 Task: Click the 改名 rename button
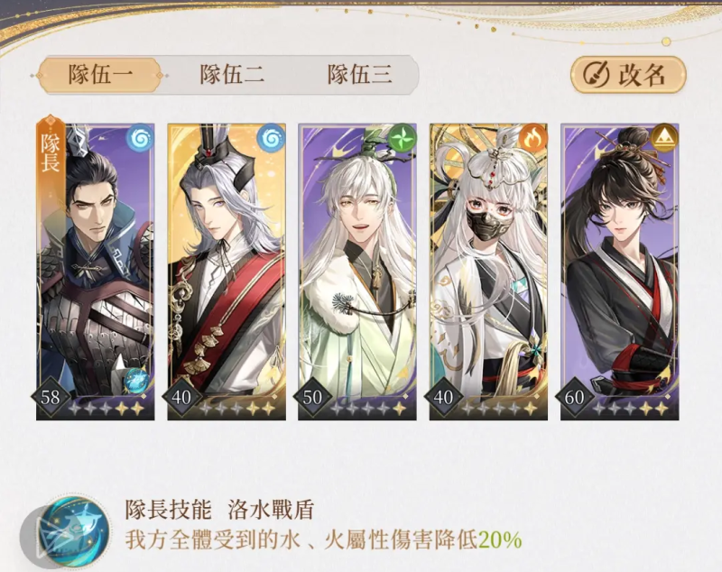(x=628, y=75)
